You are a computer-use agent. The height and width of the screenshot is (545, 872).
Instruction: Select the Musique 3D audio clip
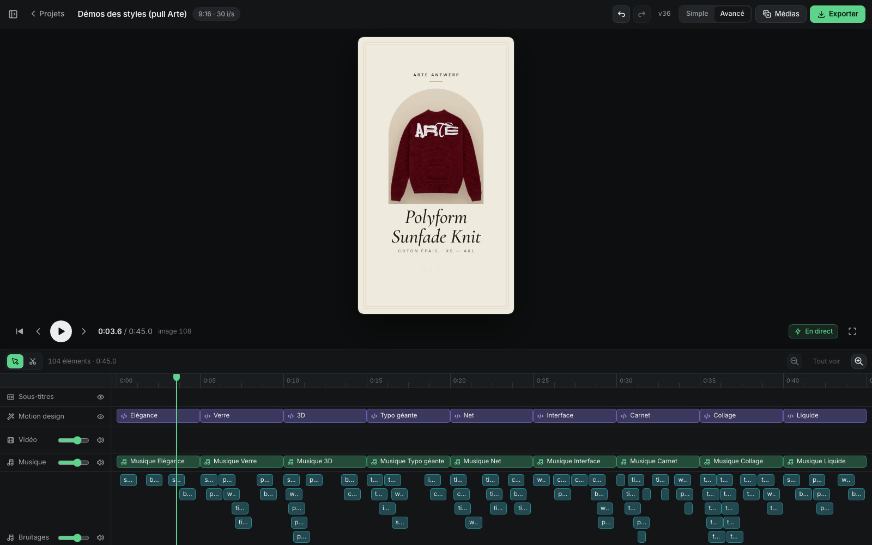coord(325,462)
